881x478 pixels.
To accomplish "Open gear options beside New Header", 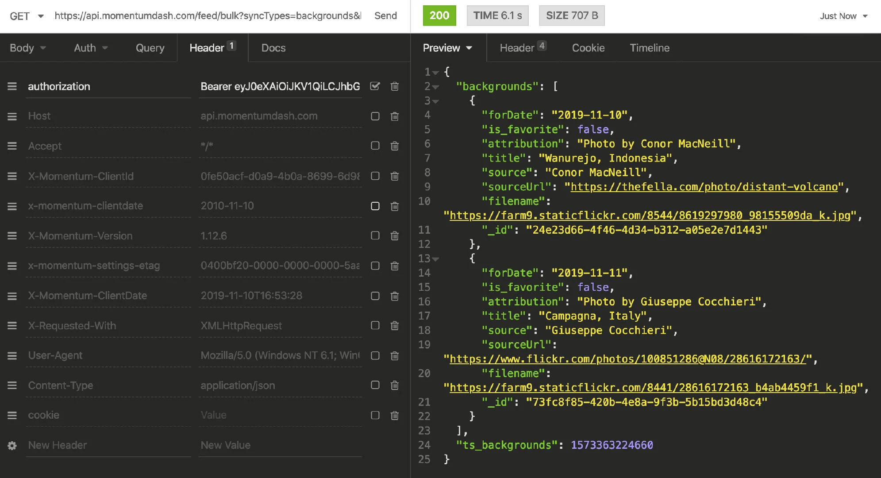I will (x=12, y=445).
